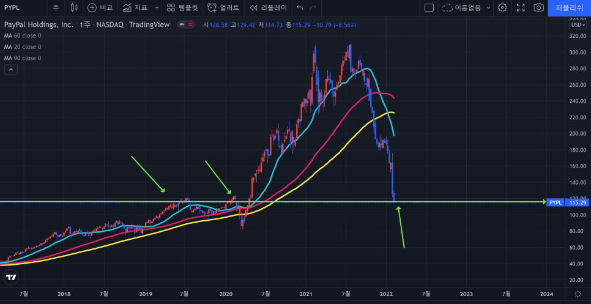Click the PayPal Holdings, Inc. title
Viewport: 591px width, 304px height.
[x=39, y=25]
